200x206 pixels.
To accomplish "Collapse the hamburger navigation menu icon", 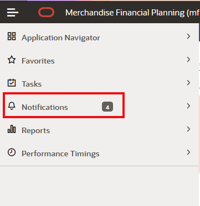I will 13,12.
